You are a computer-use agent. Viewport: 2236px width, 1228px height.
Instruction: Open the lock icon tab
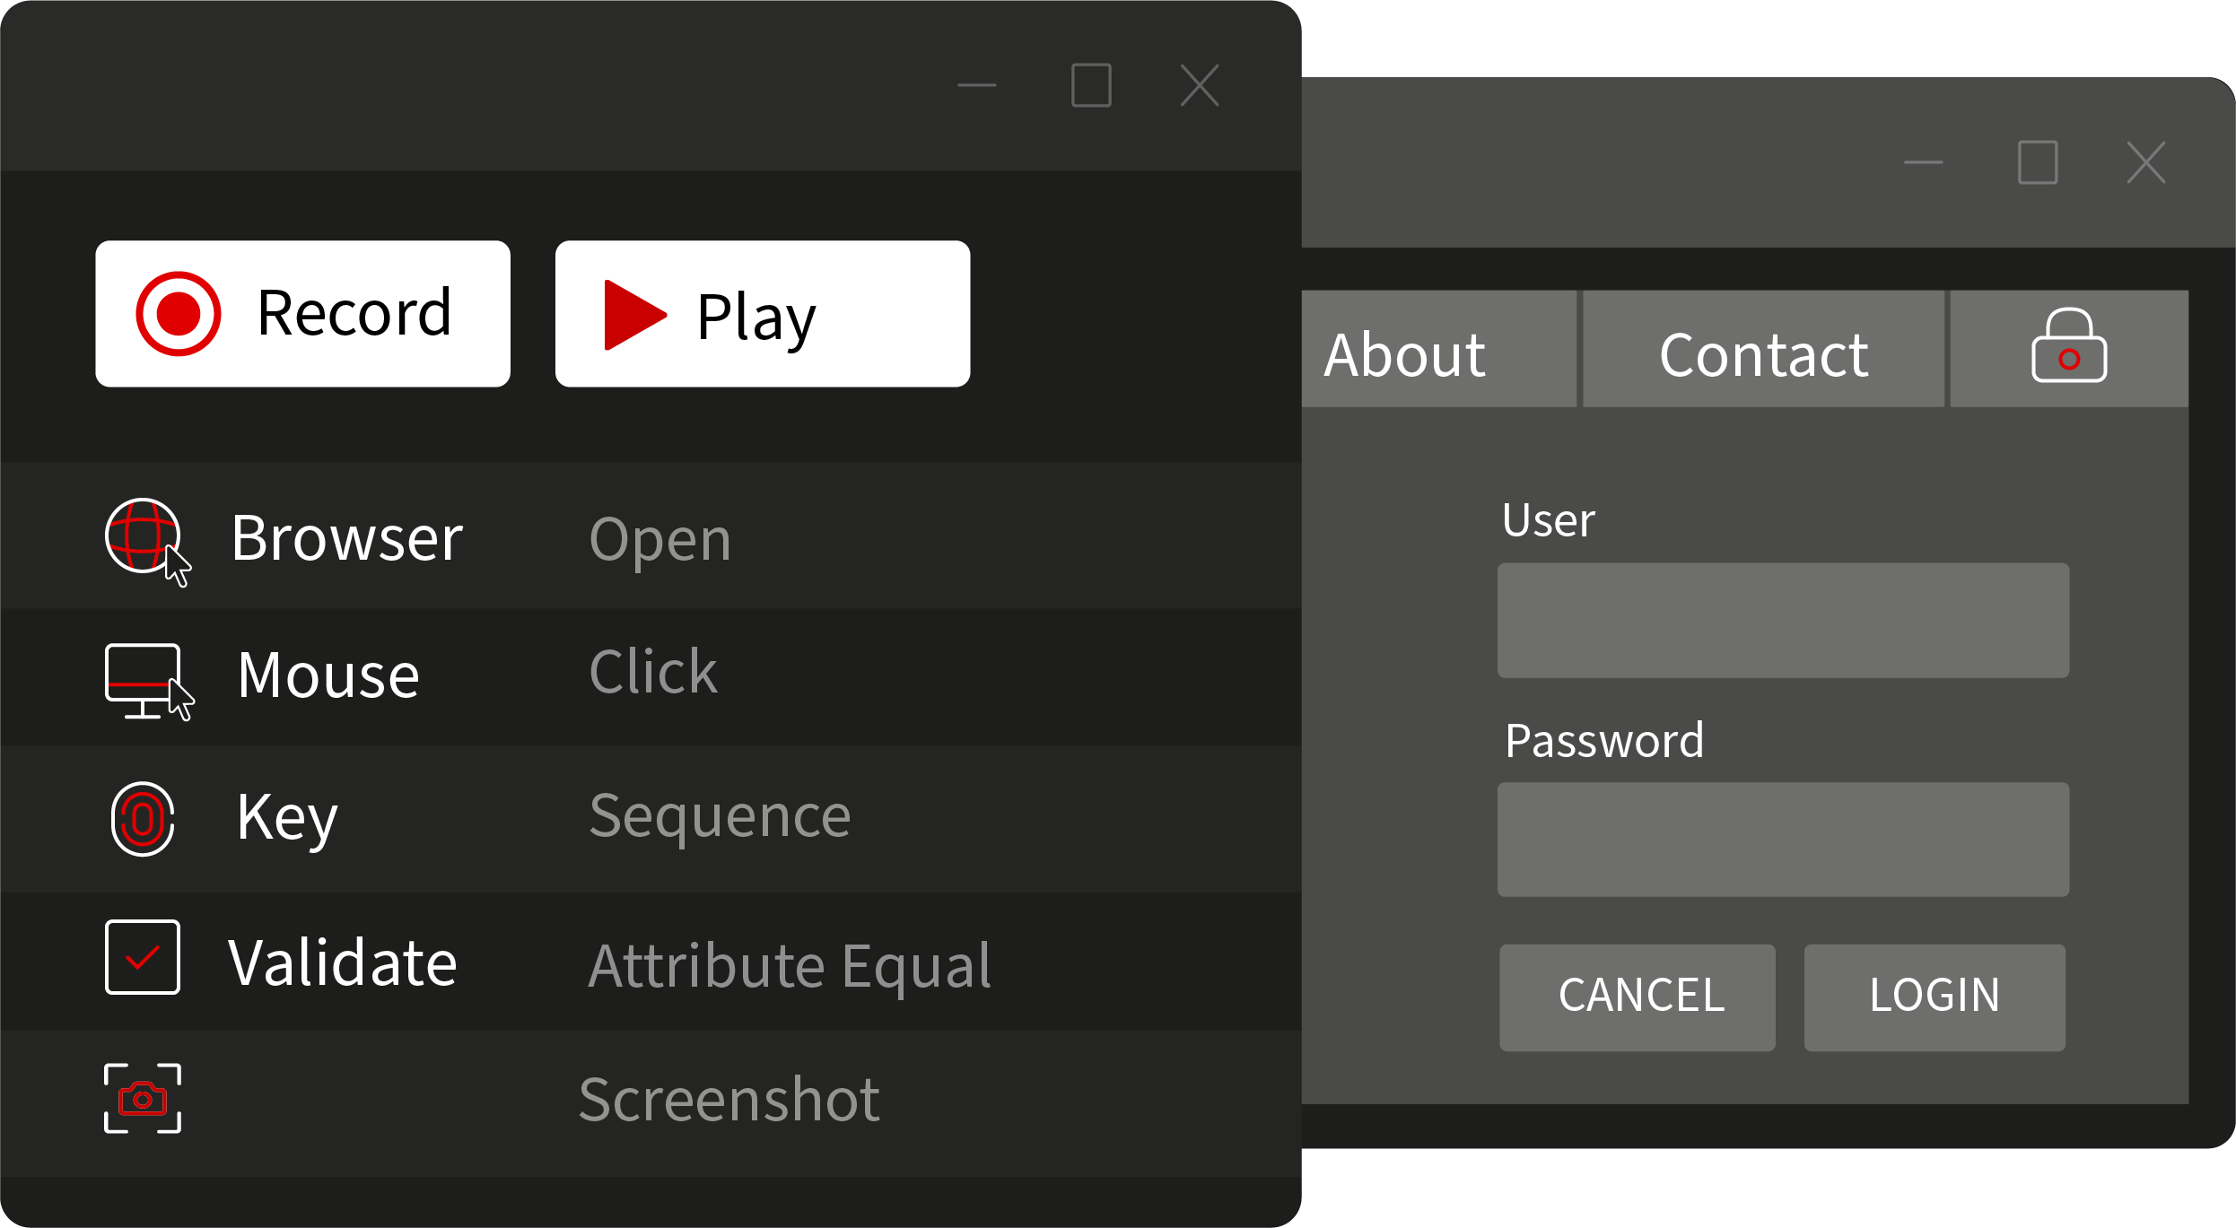coord(2069,348)
